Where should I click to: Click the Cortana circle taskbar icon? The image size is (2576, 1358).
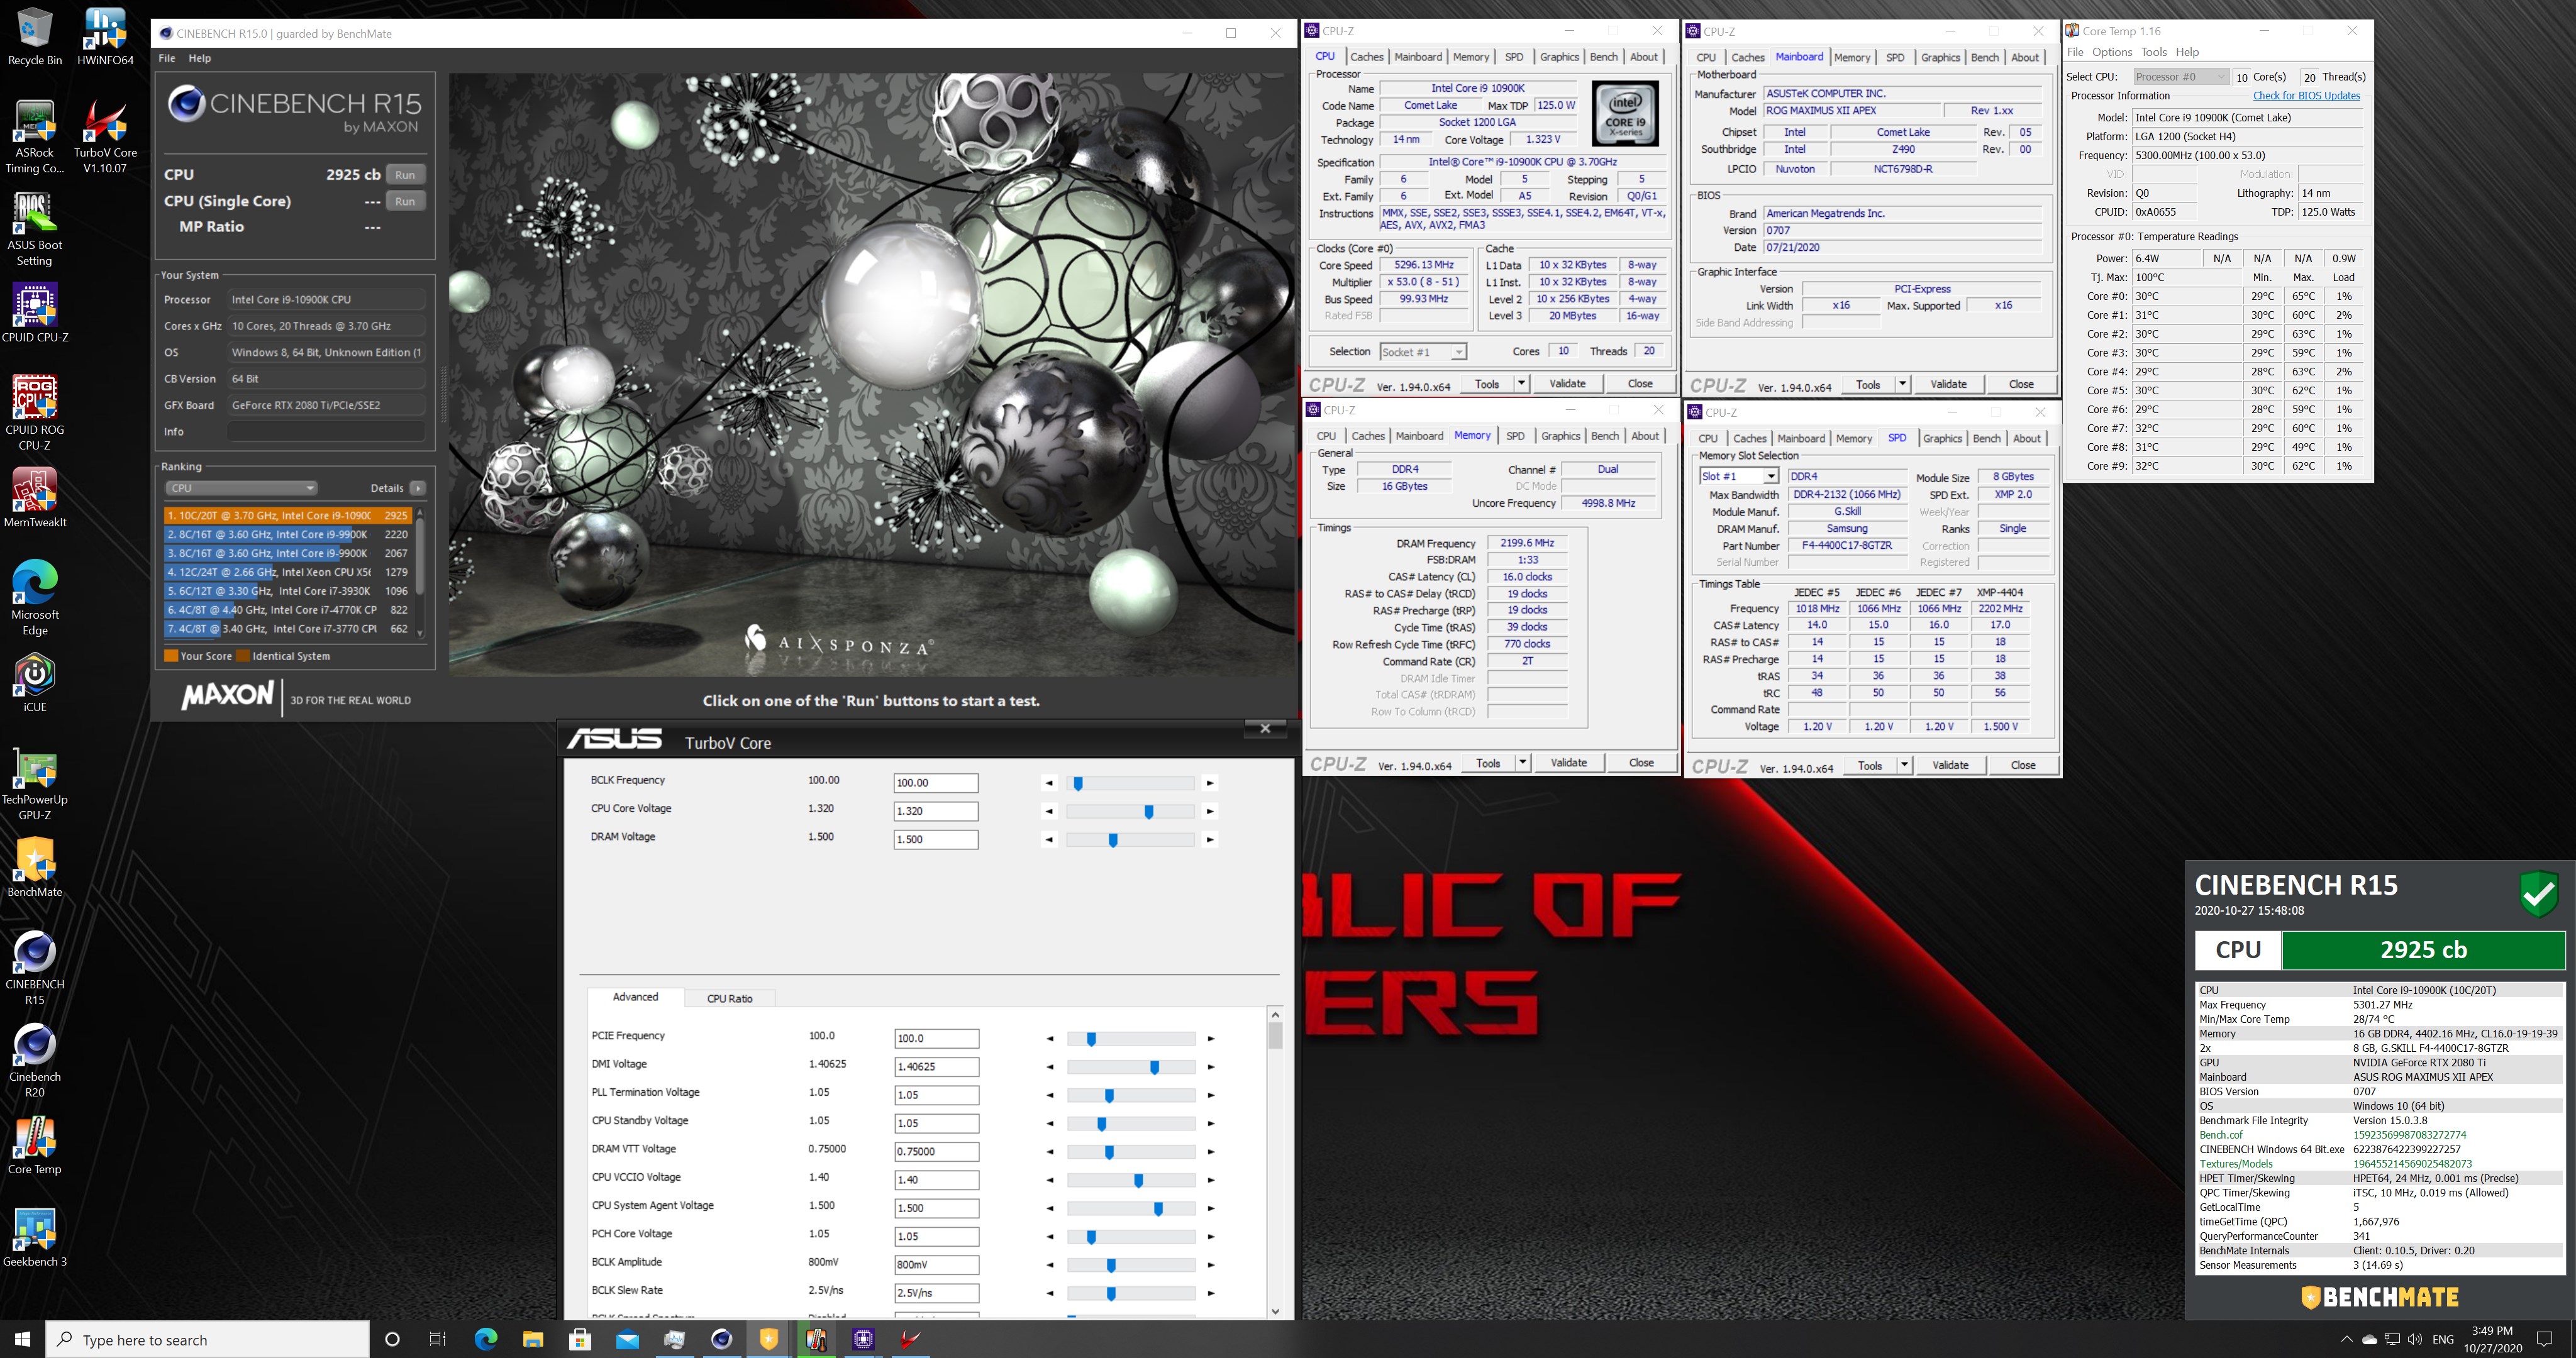(392, 1339)
